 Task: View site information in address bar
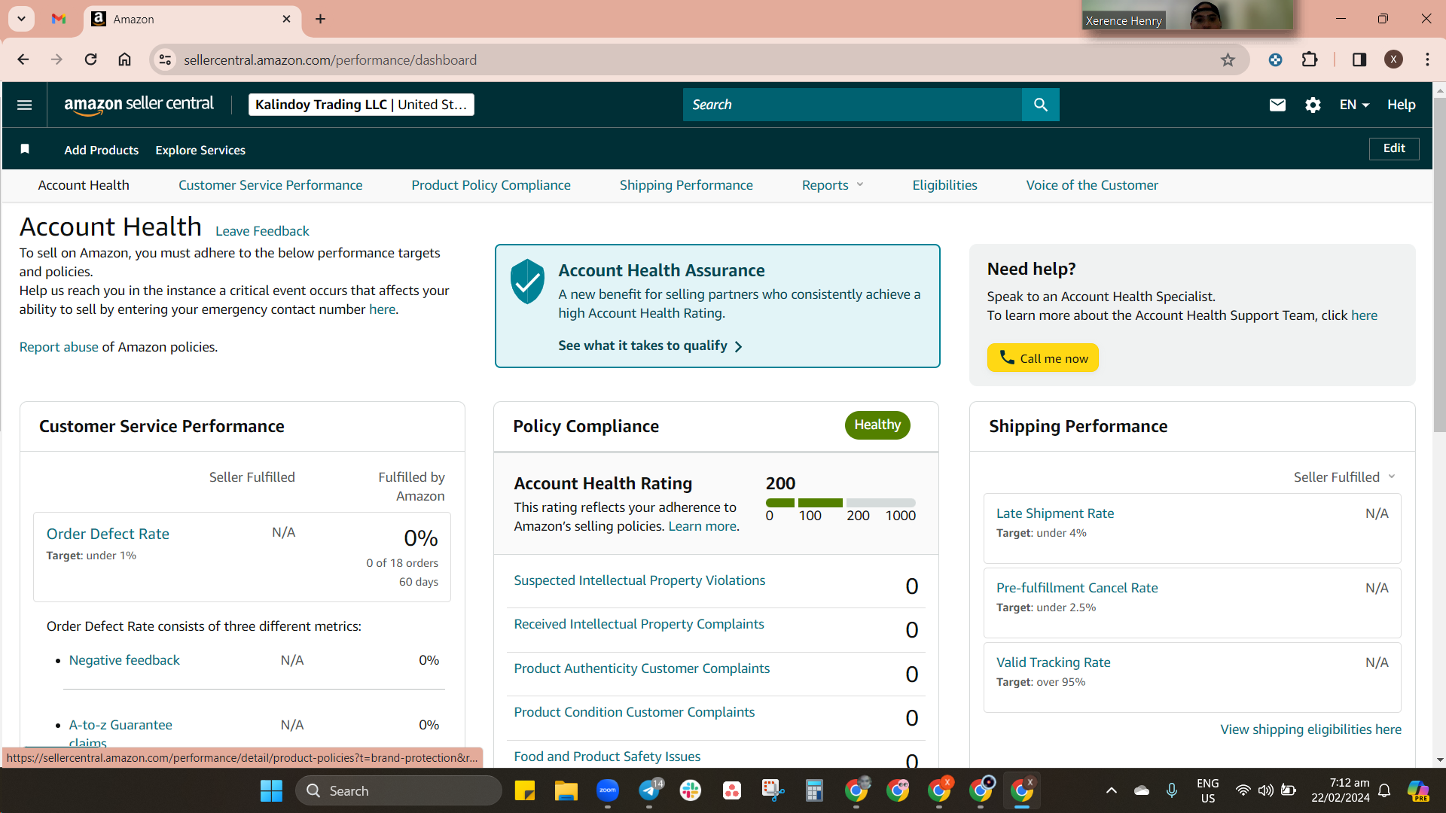pyautogui.click(x=165, y=60)
